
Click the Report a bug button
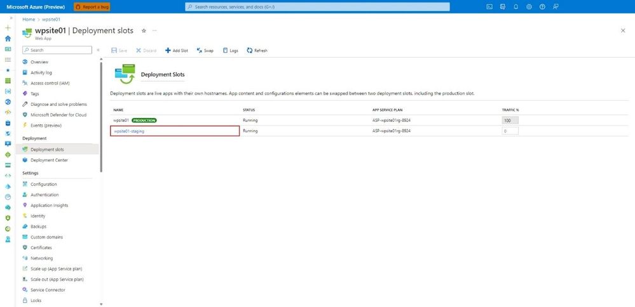tap(92, 7)
